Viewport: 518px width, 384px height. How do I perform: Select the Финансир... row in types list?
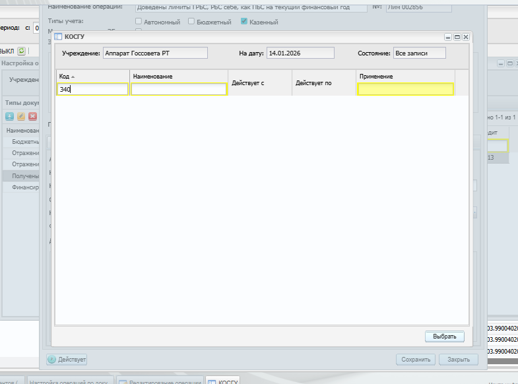coord(21,187)
